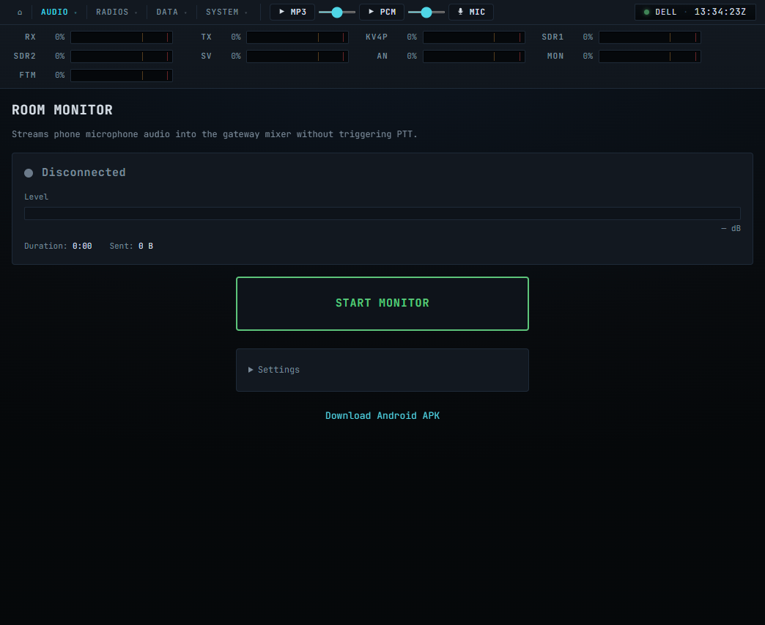Screen dimensions: 765x625
Task: Click the Duration 0:00 value
Action: tap(82, 246)
